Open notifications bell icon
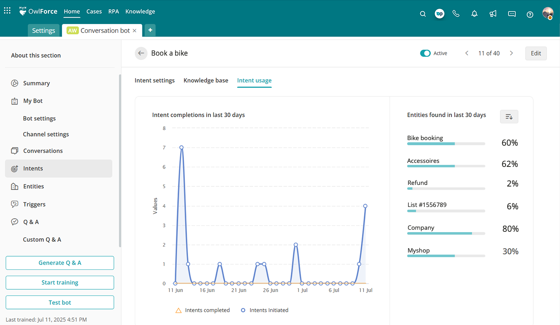 (474, 14)
